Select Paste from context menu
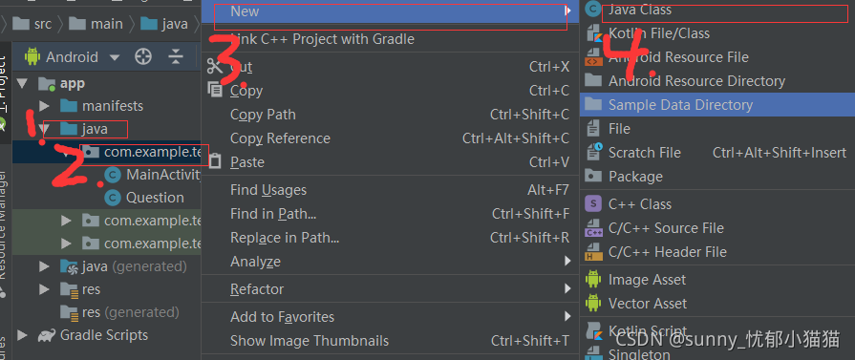The height and width of the screenshot is (360, 855). 390,162
